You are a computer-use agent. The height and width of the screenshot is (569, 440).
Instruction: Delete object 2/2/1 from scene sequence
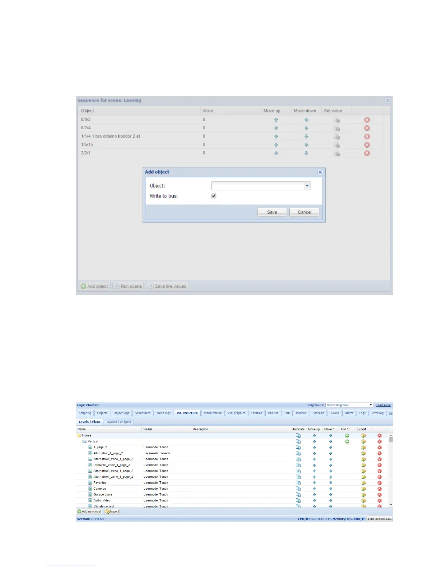coord(367,153)
